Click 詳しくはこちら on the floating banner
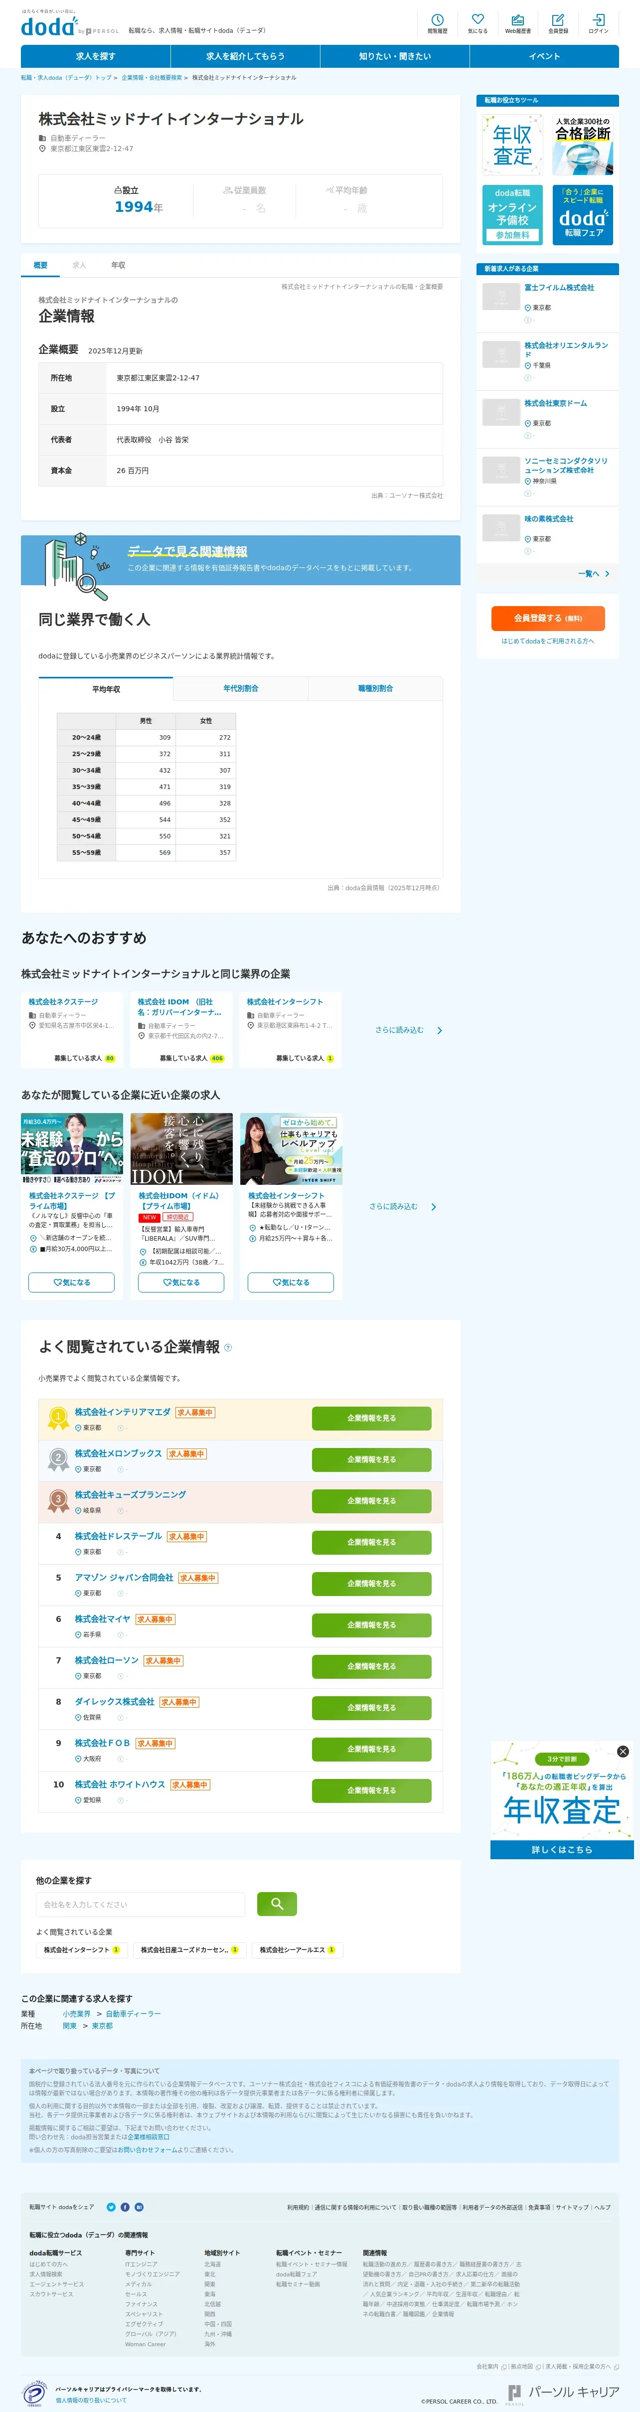Image resolution: width=640 pixels, height=2412 pixels. click(x=562, y=1849)
